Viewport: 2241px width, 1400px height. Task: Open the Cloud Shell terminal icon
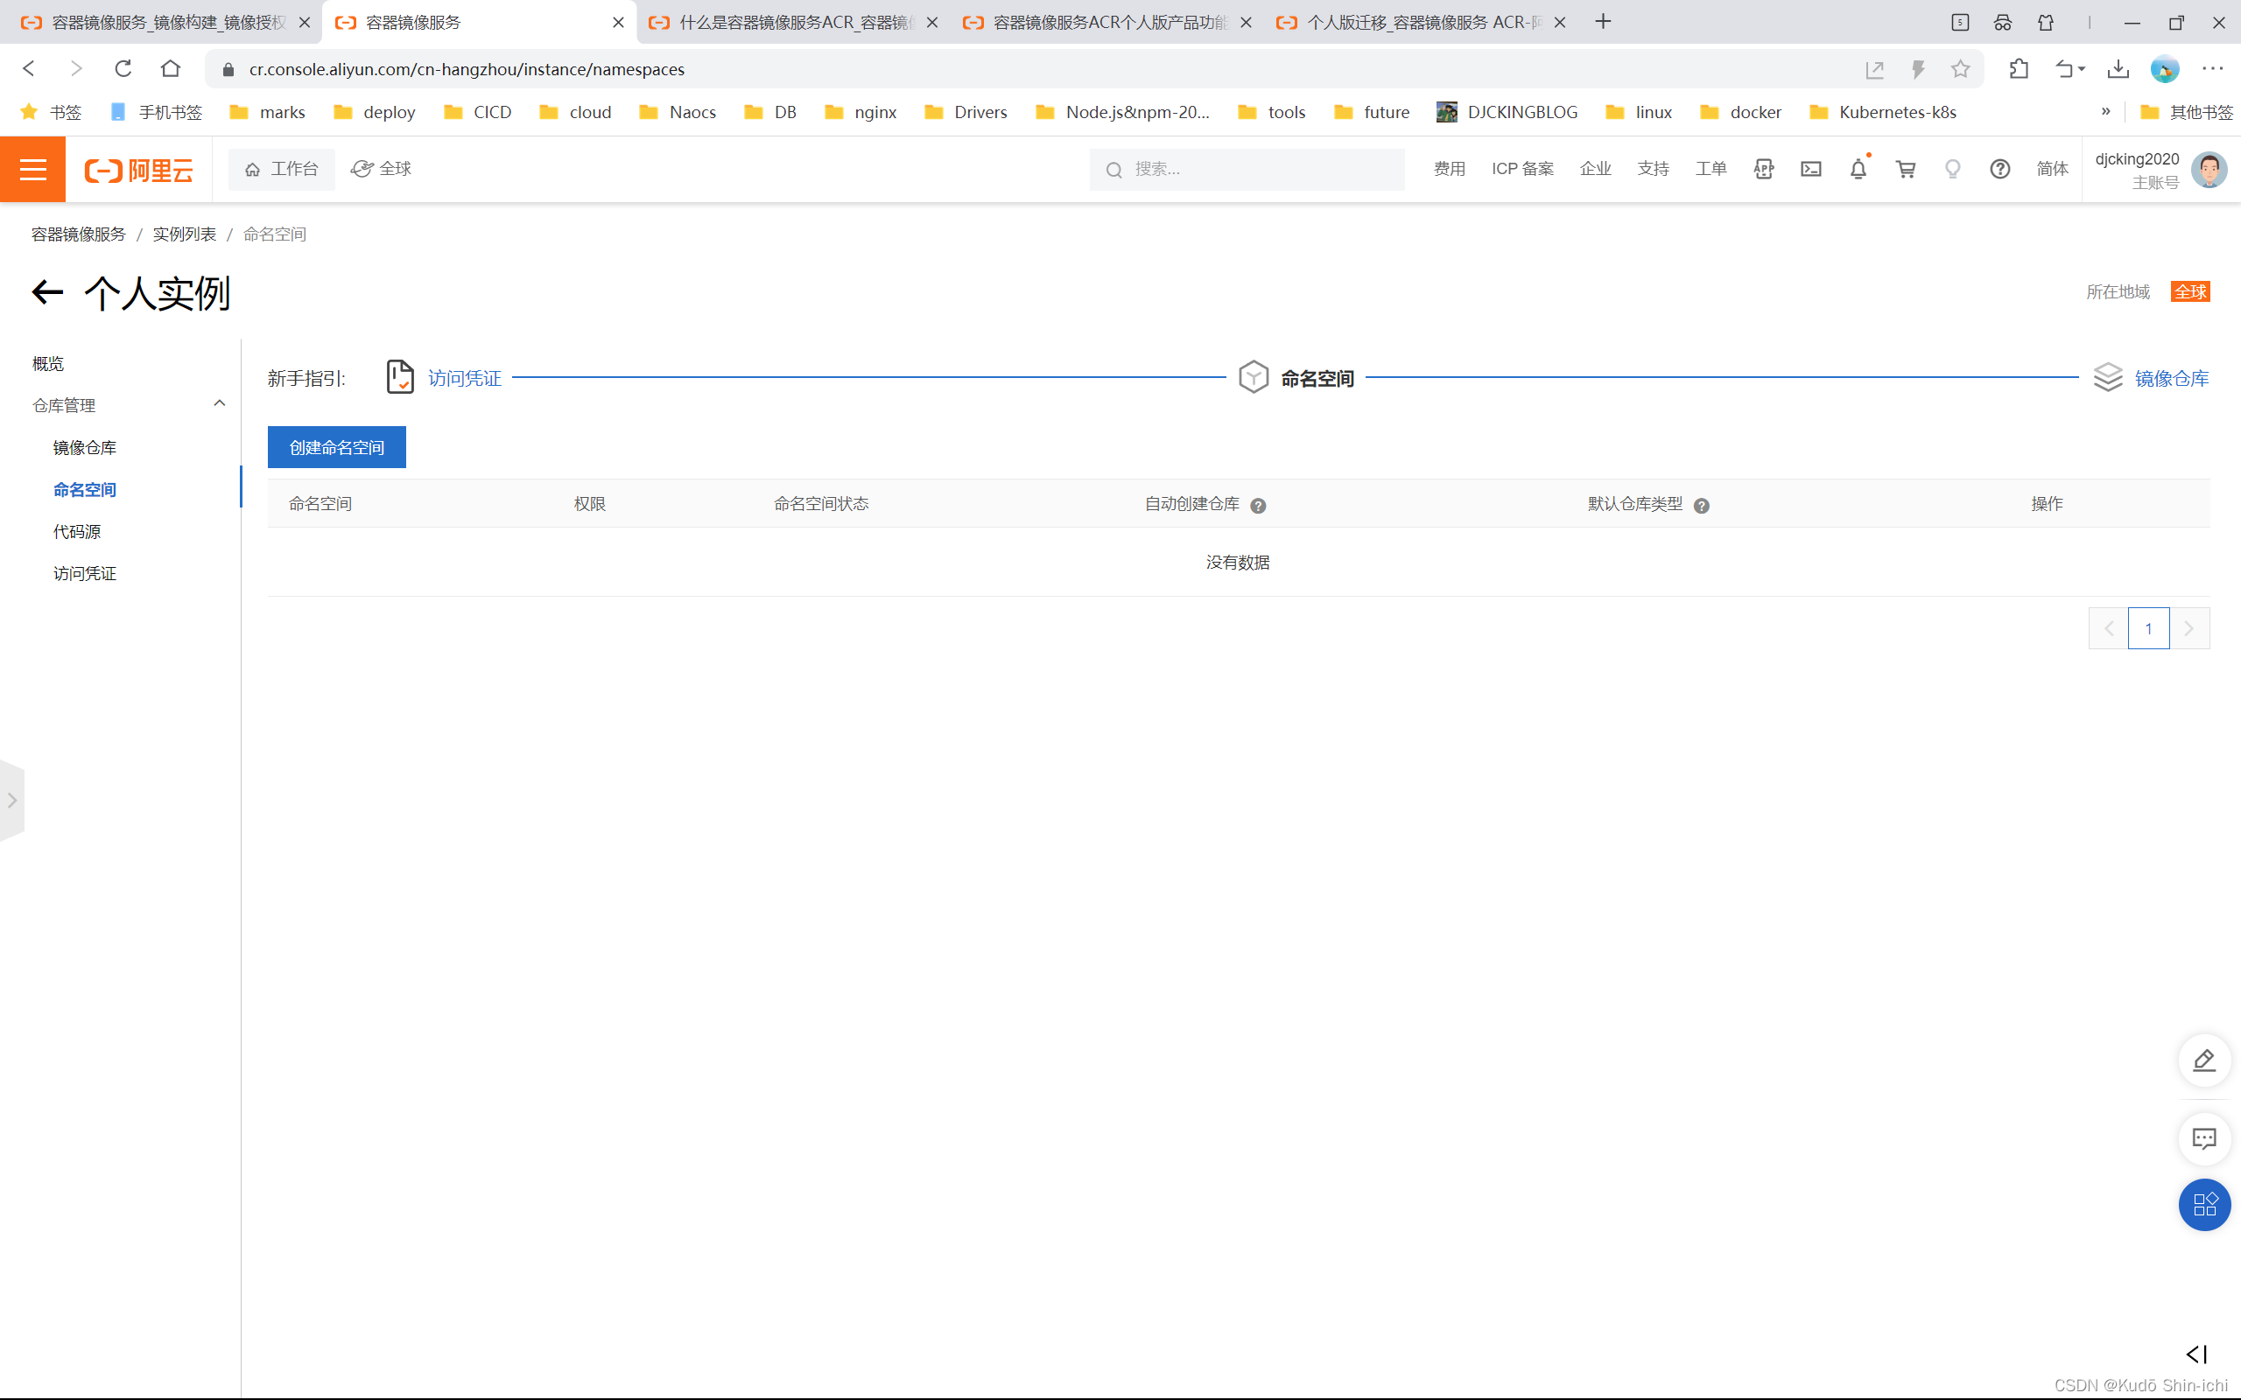(x=1810, y=169)
